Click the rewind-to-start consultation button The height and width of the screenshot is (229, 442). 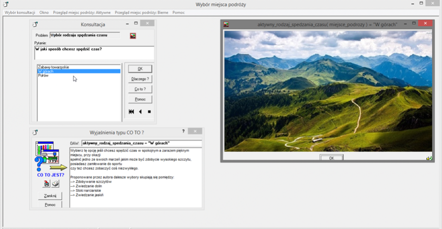pos(131,112)
